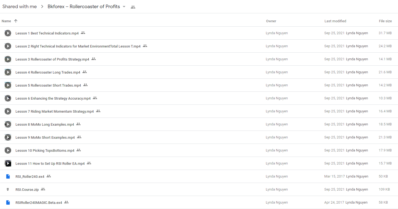Select the RSI.Course.zip filename
Viewport: 398px width, 209px height.
(27, 189)
